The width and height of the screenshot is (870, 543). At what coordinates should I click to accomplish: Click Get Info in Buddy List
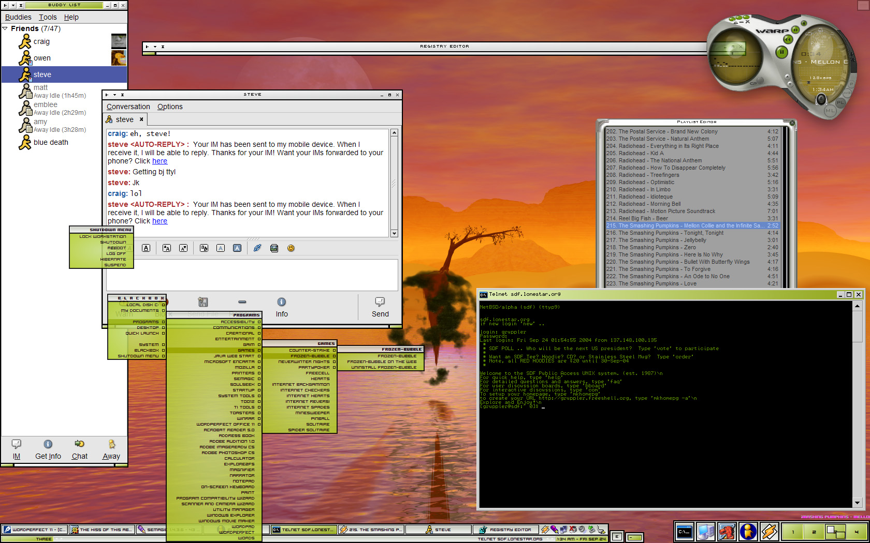[48, 449]
